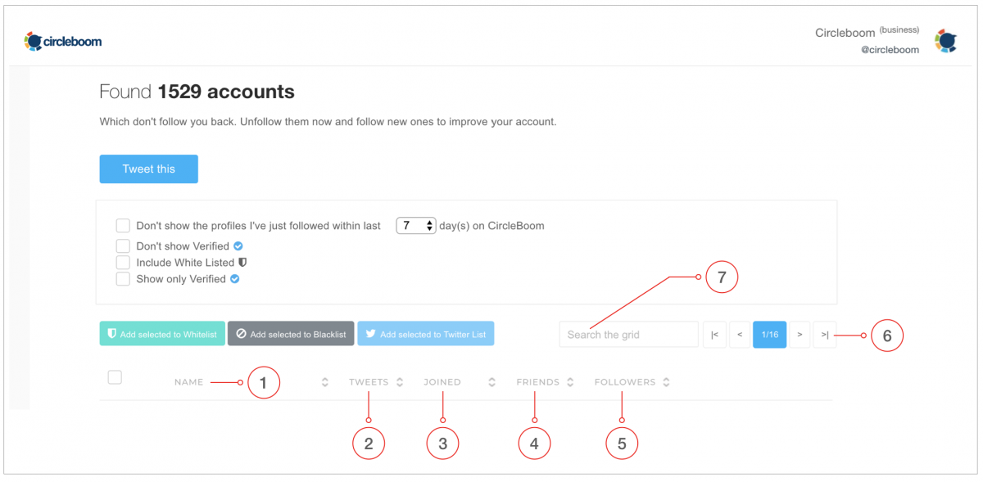Go to next page of results
The image size is (983, 482).
pyautogui.click(x=800, y=335)
